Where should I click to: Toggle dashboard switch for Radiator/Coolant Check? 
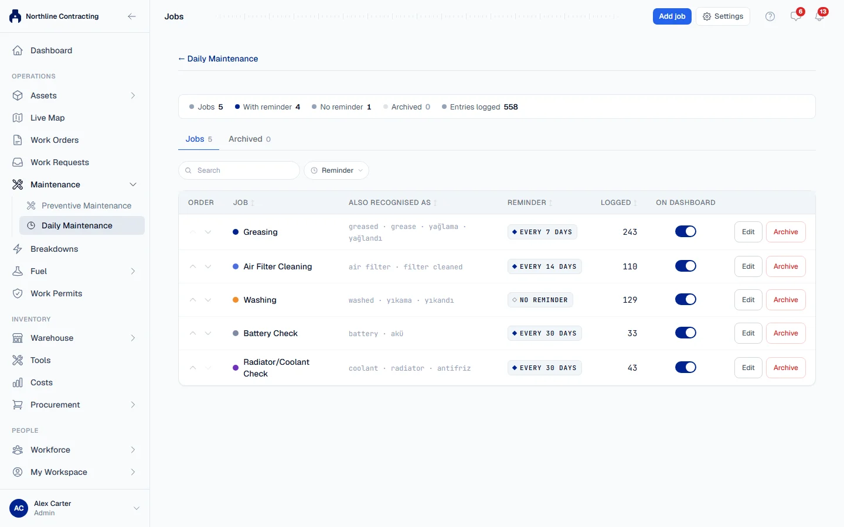tap(686, 368)
